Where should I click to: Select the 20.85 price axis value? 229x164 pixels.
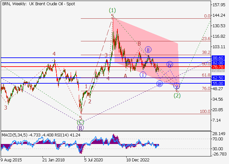point(218,110)
